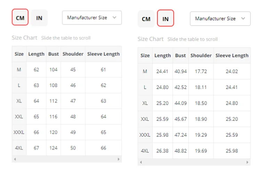Click left scroll arrow under right table

point(141,162)
